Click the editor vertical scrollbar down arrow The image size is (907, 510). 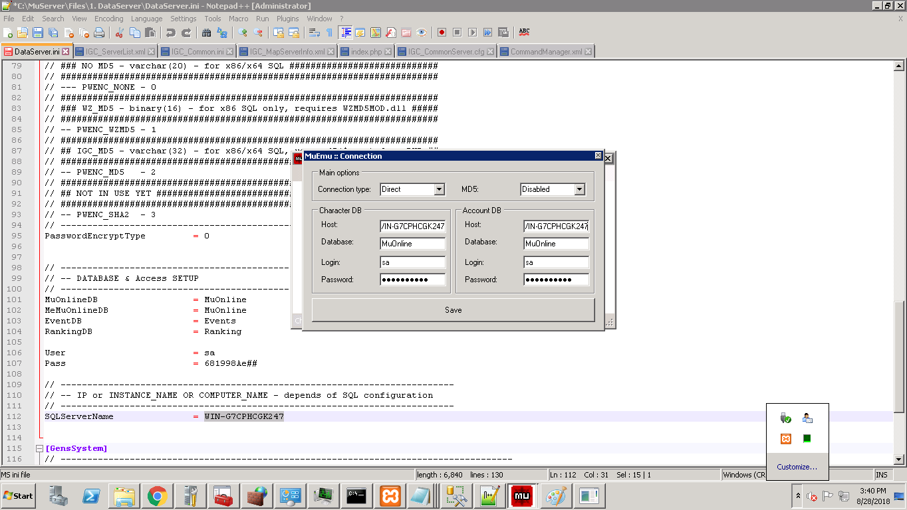click(x=899, y=459)
